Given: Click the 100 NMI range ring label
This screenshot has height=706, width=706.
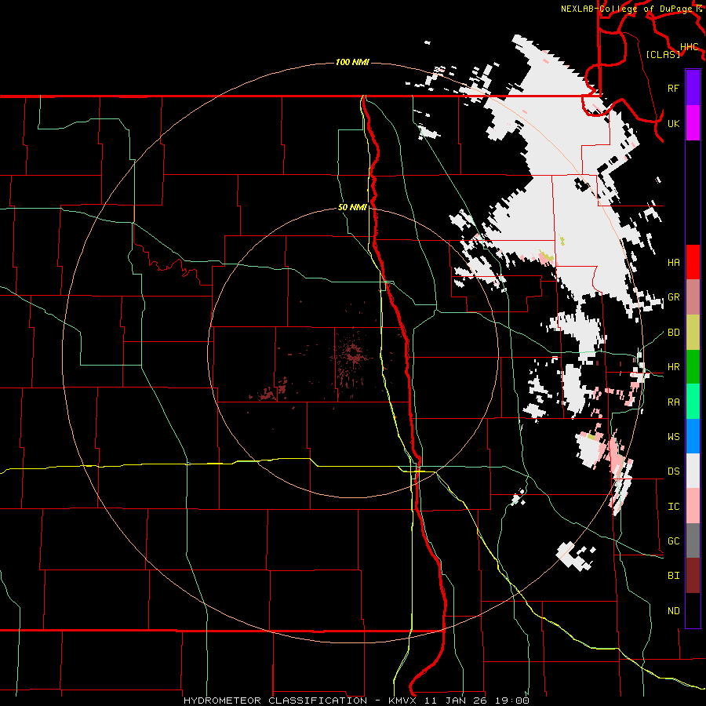Looking at the screenshot, I should [352, 62].
